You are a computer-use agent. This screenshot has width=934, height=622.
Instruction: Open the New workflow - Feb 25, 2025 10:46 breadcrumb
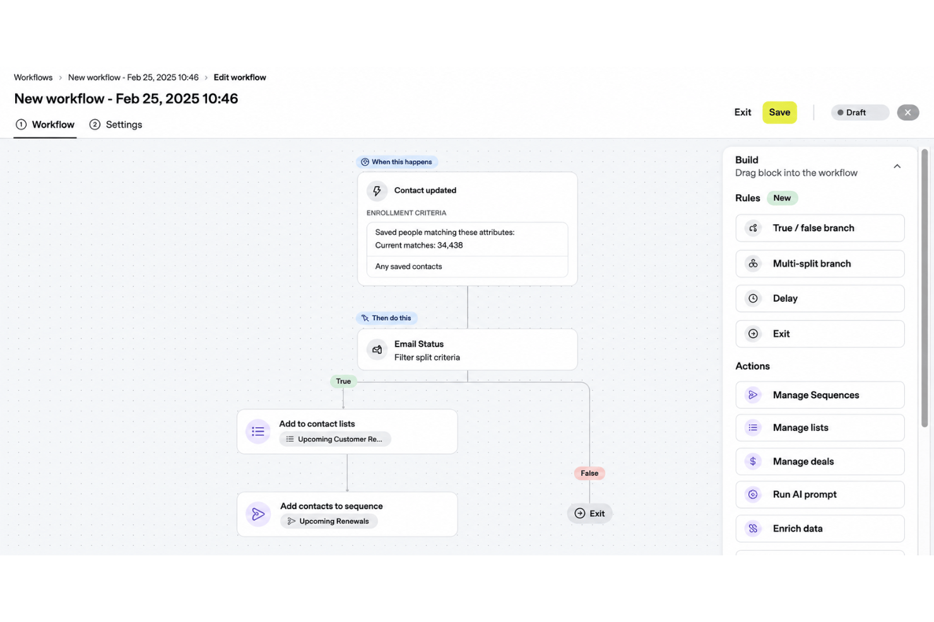coord(133,78)
